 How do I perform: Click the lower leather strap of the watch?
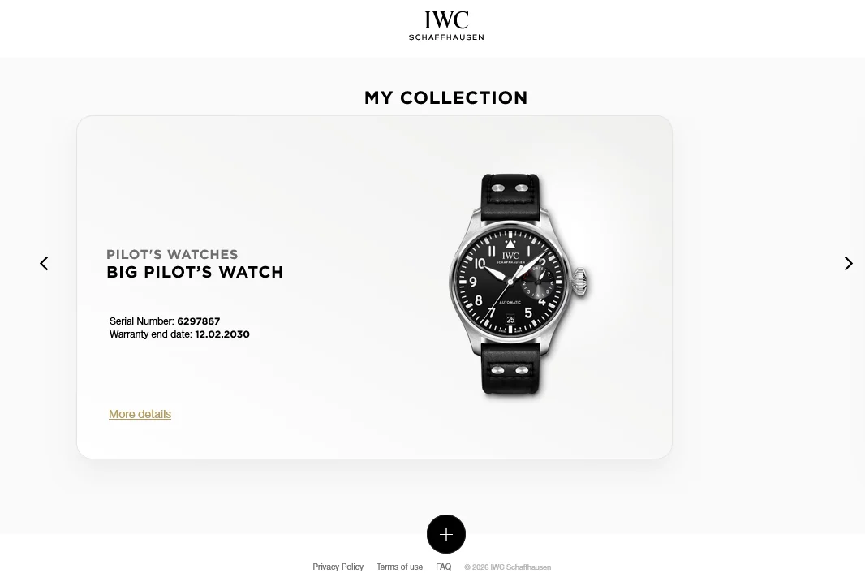point(511,369)
